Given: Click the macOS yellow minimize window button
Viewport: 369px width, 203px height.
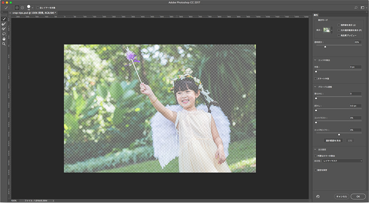Looking at the screenshot, I should (x=7, y=2).
